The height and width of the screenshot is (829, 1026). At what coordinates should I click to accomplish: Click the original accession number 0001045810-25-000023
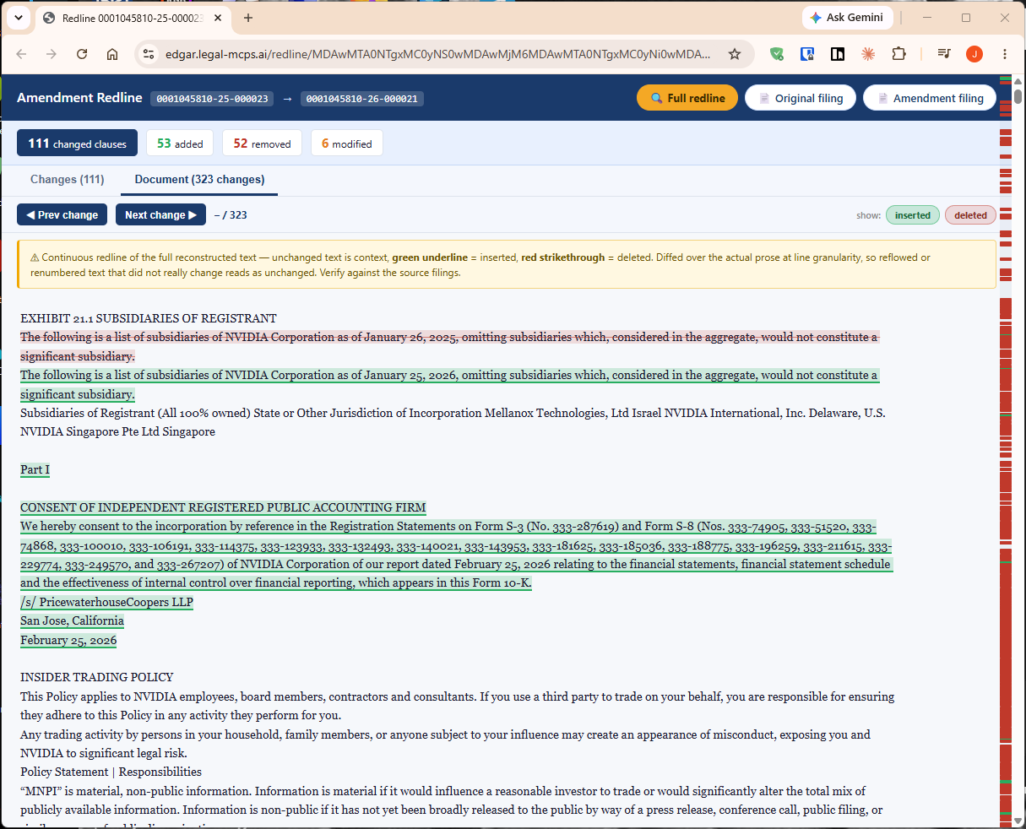pyautogui.click(x=212, y=99)
